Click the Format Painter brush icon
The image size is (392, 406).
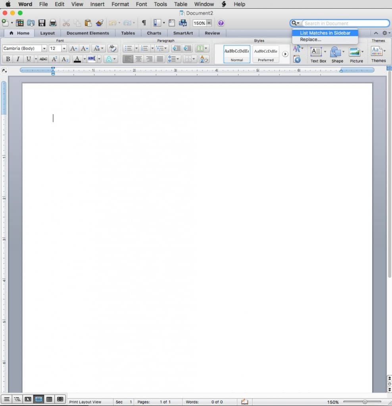tap(100, 23)
